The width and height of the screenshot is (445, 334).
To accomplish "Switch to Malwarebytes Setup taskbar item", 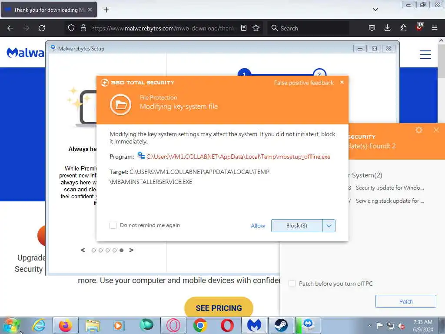I will (308, 325).
